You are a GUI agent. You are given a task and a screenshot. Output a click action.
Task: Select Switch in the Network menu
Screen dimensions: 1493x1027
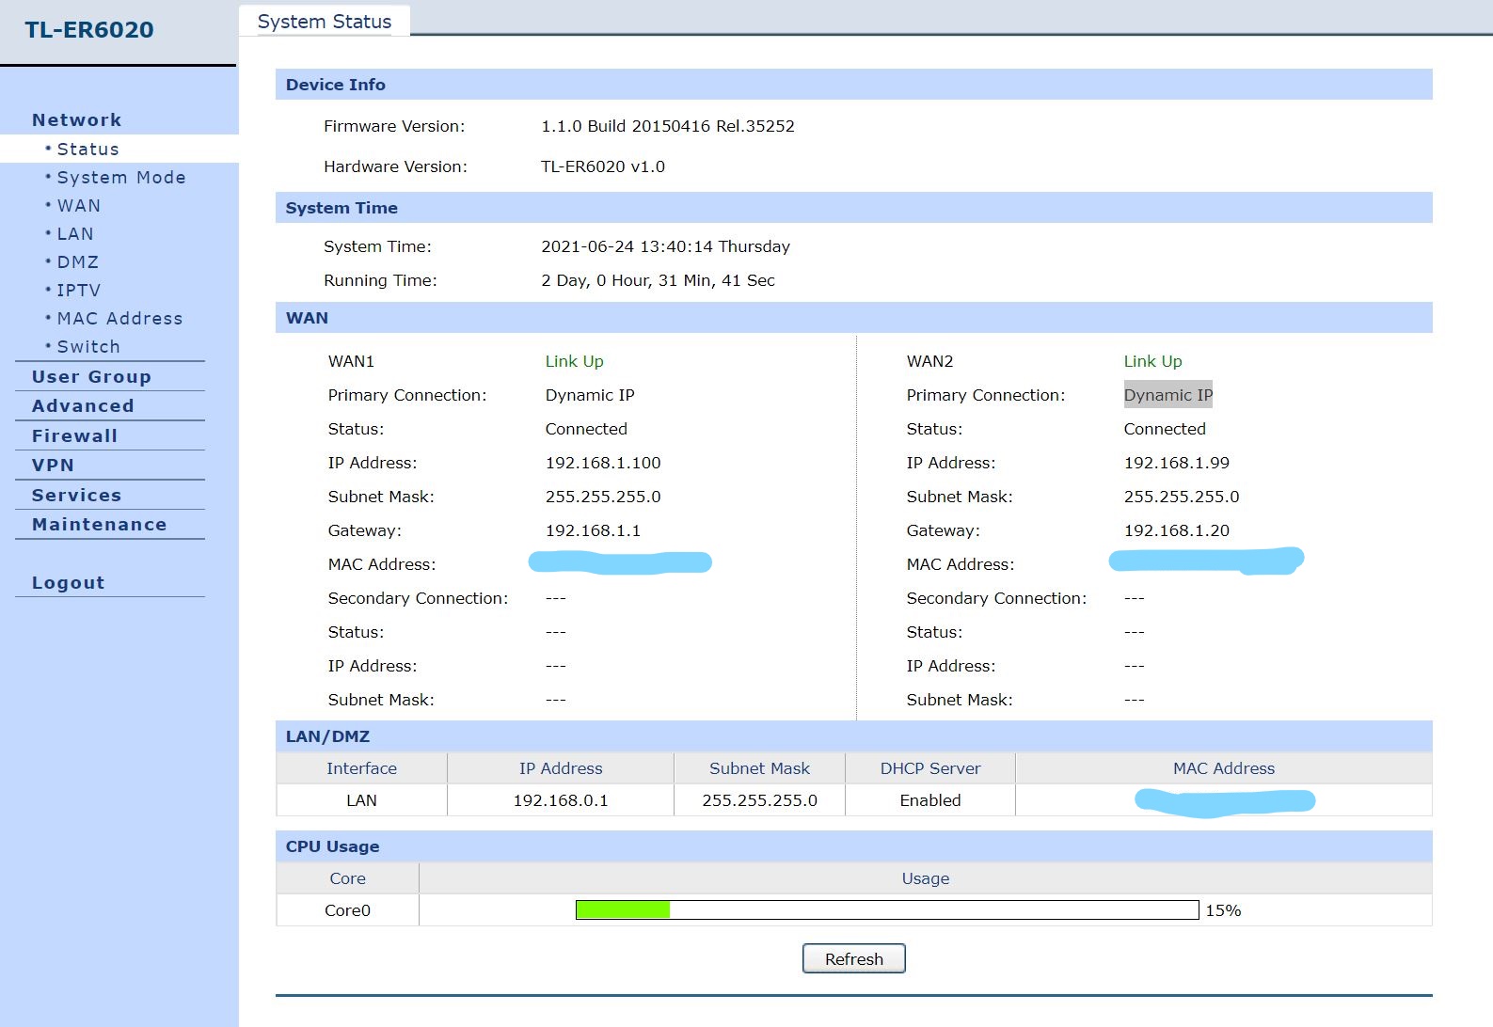click(88, 347)
